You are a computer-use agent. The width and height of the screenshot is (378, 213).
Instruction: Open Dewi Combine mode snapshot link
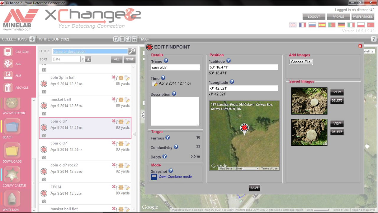(175, 176)
